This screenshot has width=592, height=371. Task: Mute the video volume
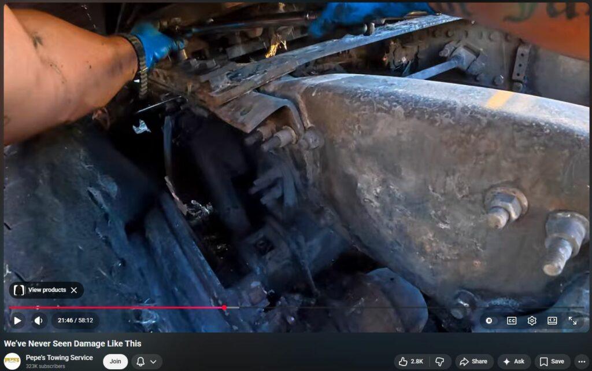click(38, 320)
